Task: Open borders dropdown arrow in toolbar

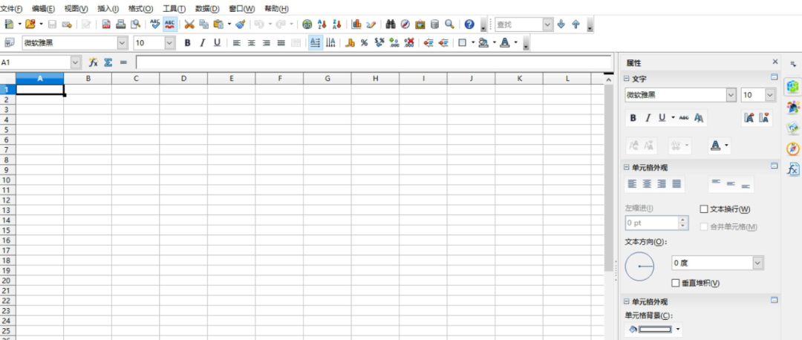Action: (473, 43)
